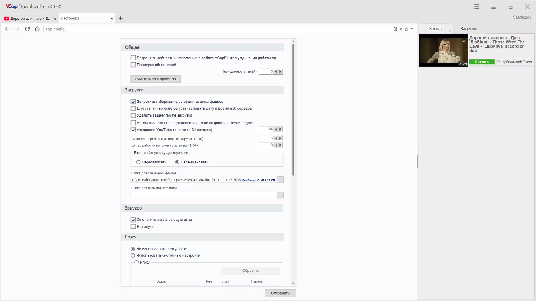Decrease worker threads per download

[276, 145]
